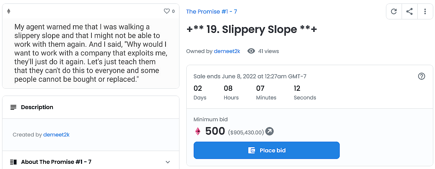435x169 pixels.
Task: Open the share options icon
Action: point(409,11)
